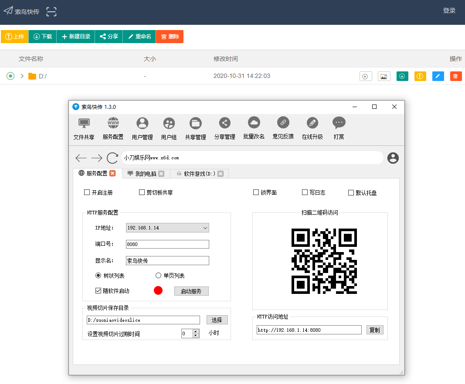This screenshot has height=384, width=465.
Task: Click the red service status indicator
Action: [158, 290]
